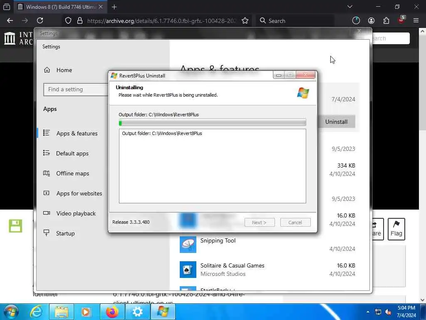Go to Settings Home
Screen dimensions: 426x320
[x=64, y=70]
